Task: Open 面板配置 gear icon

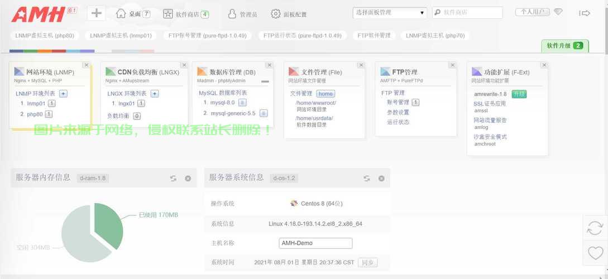Action: pyautogui.click(x=275, y=14)
